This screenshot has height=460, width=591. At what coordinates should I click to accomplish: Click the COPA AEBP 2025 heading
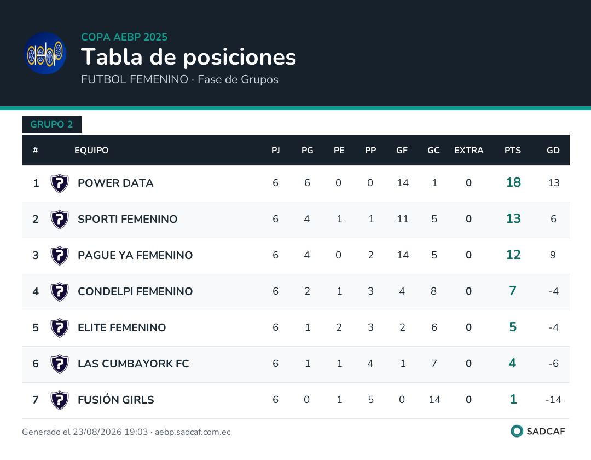[124, 37]
